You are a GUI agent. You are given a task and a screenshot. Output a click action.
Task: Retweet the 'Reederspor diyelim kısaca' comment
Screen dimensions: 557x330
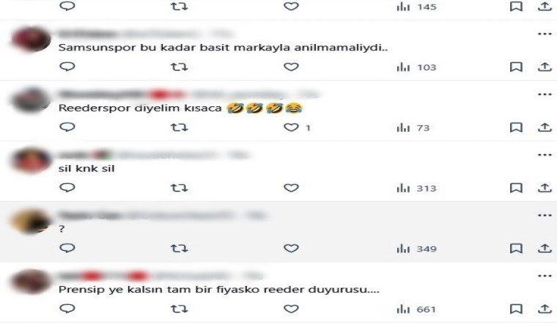[x=179, y=128]
